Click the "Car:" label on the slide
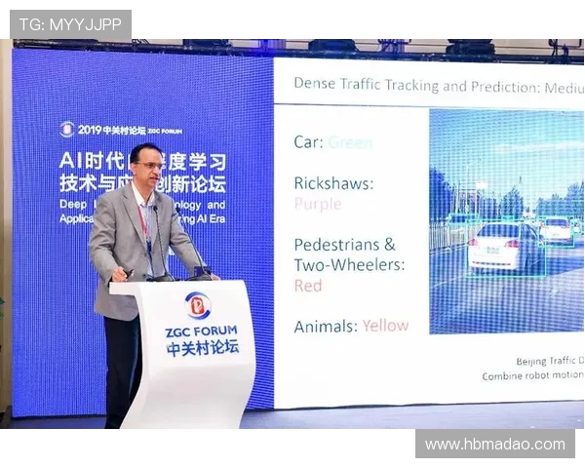Viewport: 585px width, 468px height. (x=308, y=142)
